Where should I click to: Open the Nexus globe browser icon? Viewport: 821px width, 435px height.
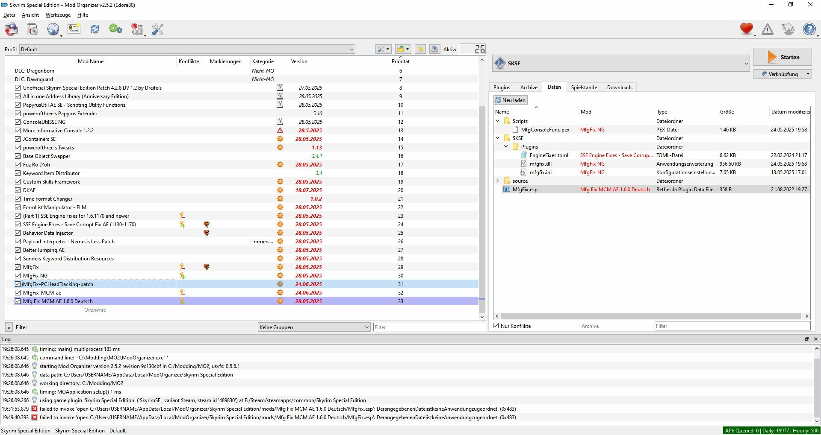[x=53, y=29]
